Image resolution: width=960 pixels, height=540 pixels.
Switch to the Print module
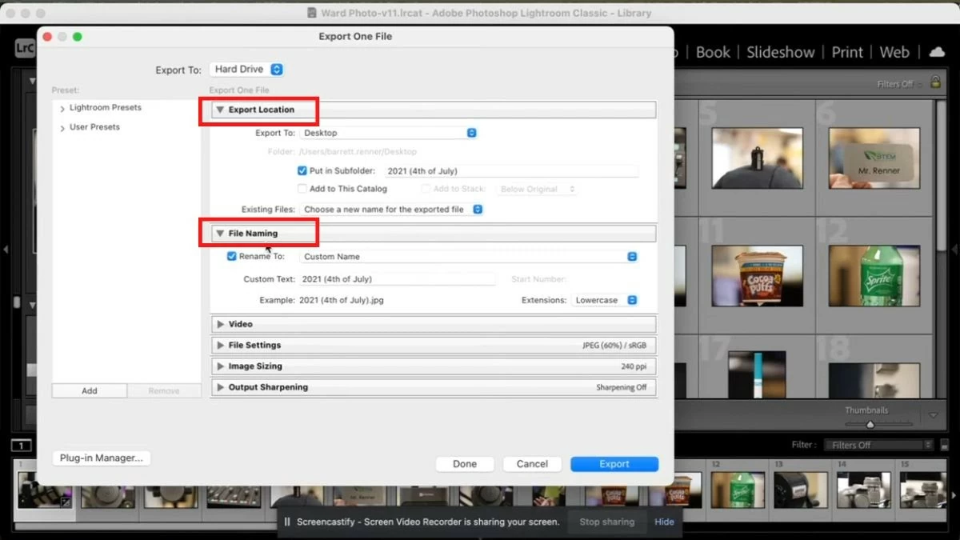click(x=846, y=52)
